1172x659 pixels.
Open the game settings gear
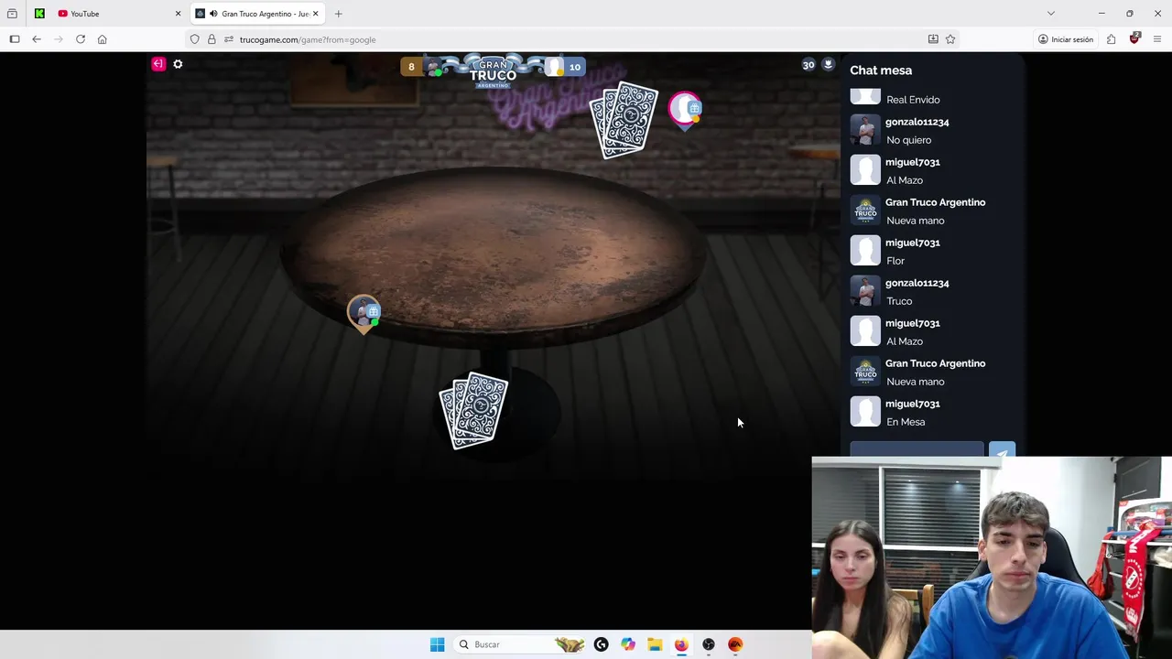pos(178,64)
